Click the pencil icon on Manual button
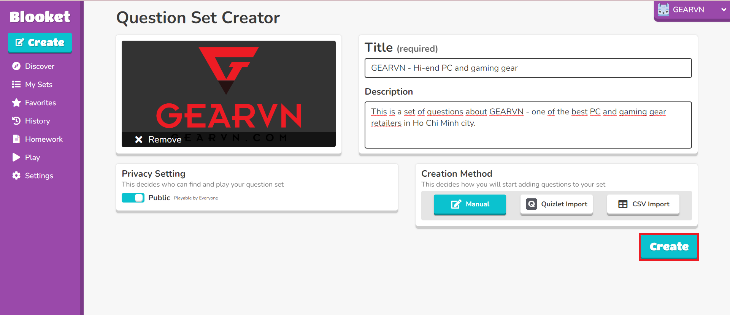 [x=456, y=204]
